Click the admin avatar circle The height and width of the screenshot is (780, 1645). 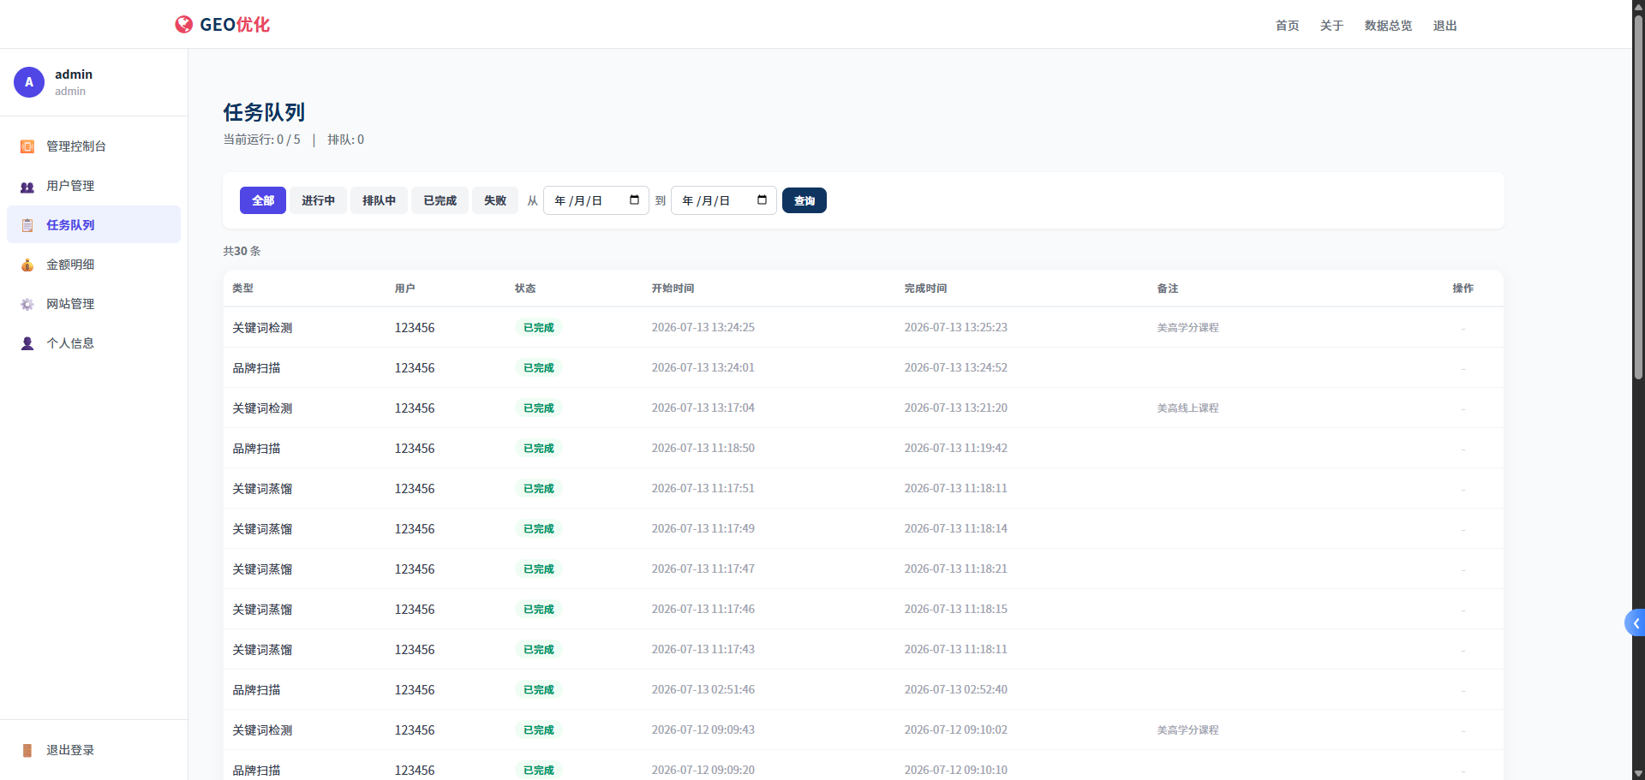pos(29,82)
